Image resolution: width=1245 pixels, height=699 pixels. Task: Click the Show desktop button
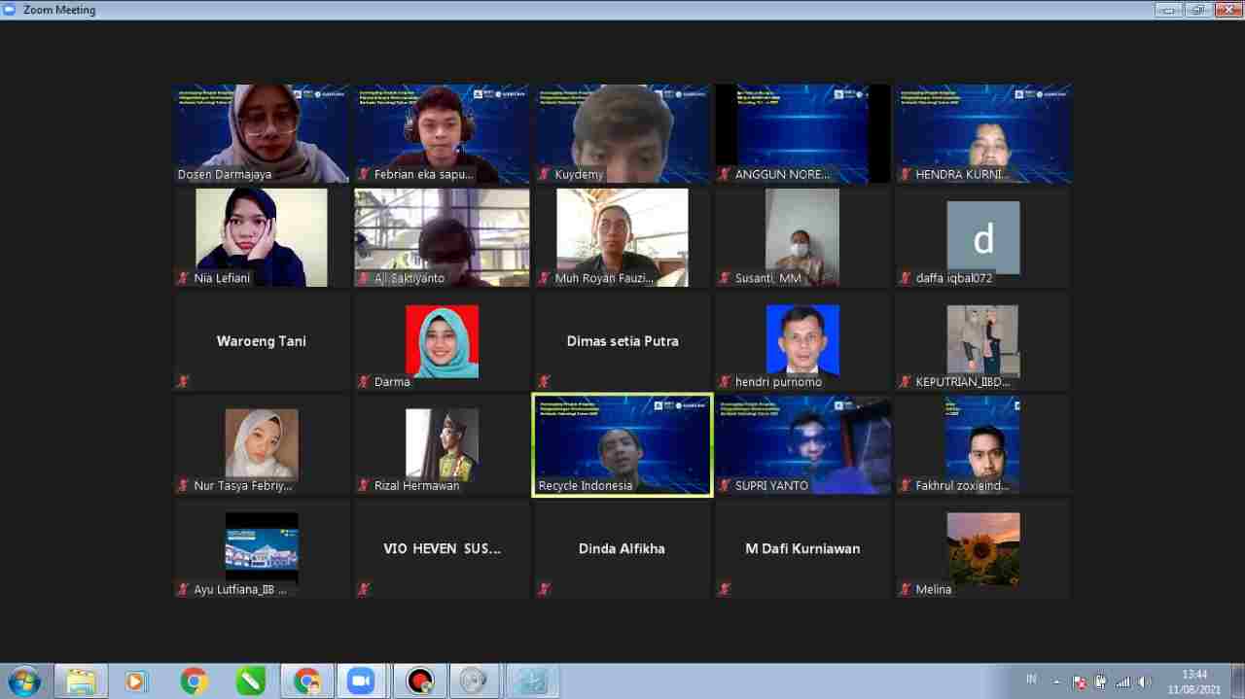pos(1238,681)
